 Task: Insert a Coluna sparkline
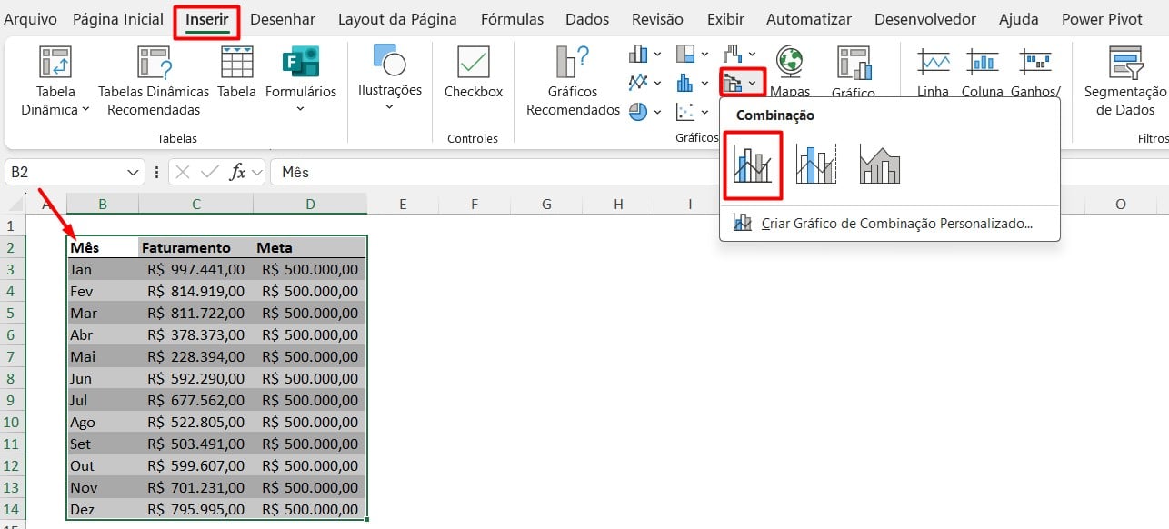tap(982, 62)
